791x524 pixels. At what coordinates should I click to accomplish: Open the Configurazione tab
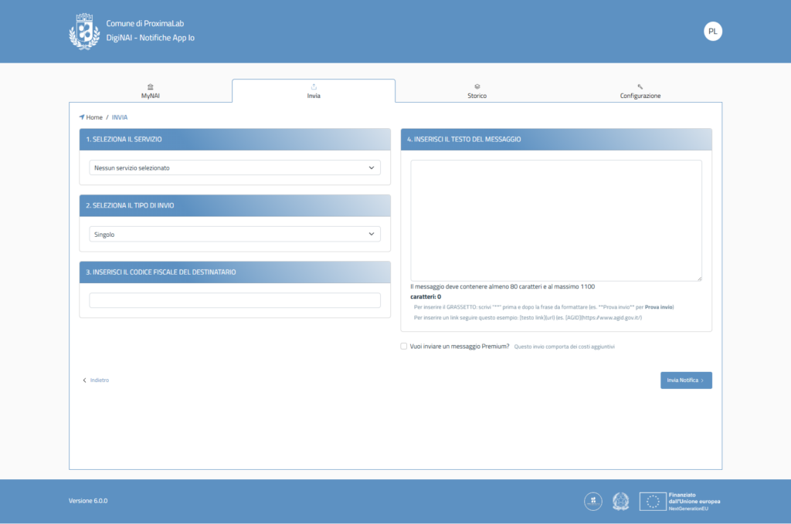[x=640, y=95]
